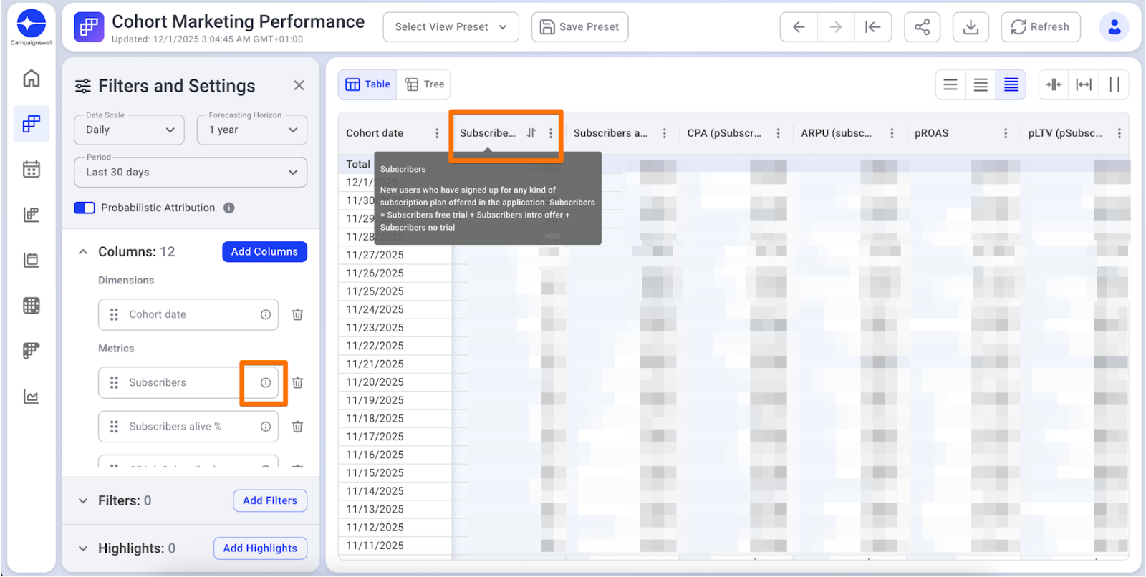Screen dimensions: 1146x577
Task: Click the Campaignswell logo
Action: (32, 27)
